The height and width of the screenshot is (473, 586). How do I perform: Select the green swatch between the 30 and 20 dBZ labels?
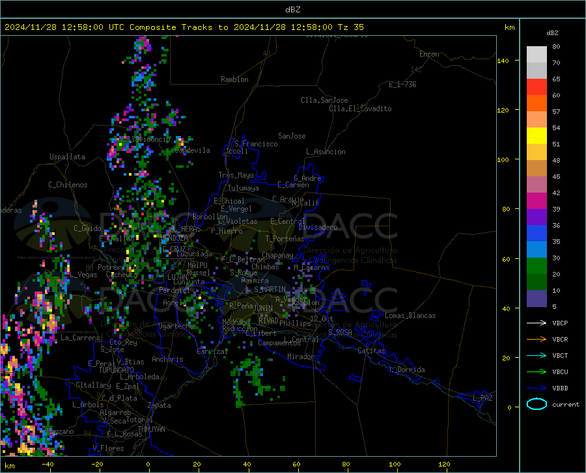537,266
